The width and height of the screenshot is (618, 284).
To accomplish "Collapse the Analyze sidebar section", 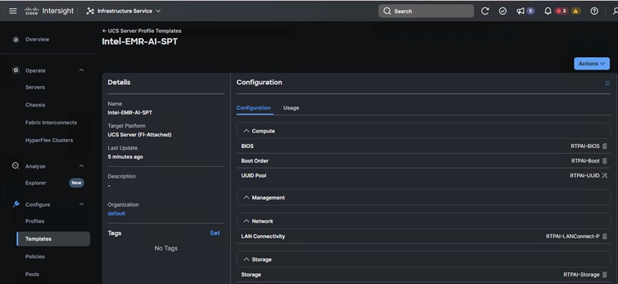I will 82,166.
